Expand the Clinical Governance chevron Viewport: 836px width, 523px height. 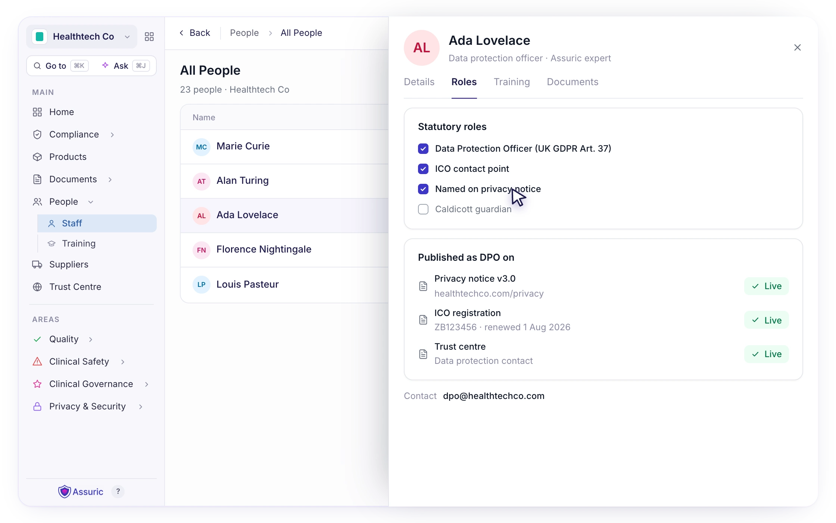tap(147, 384)
